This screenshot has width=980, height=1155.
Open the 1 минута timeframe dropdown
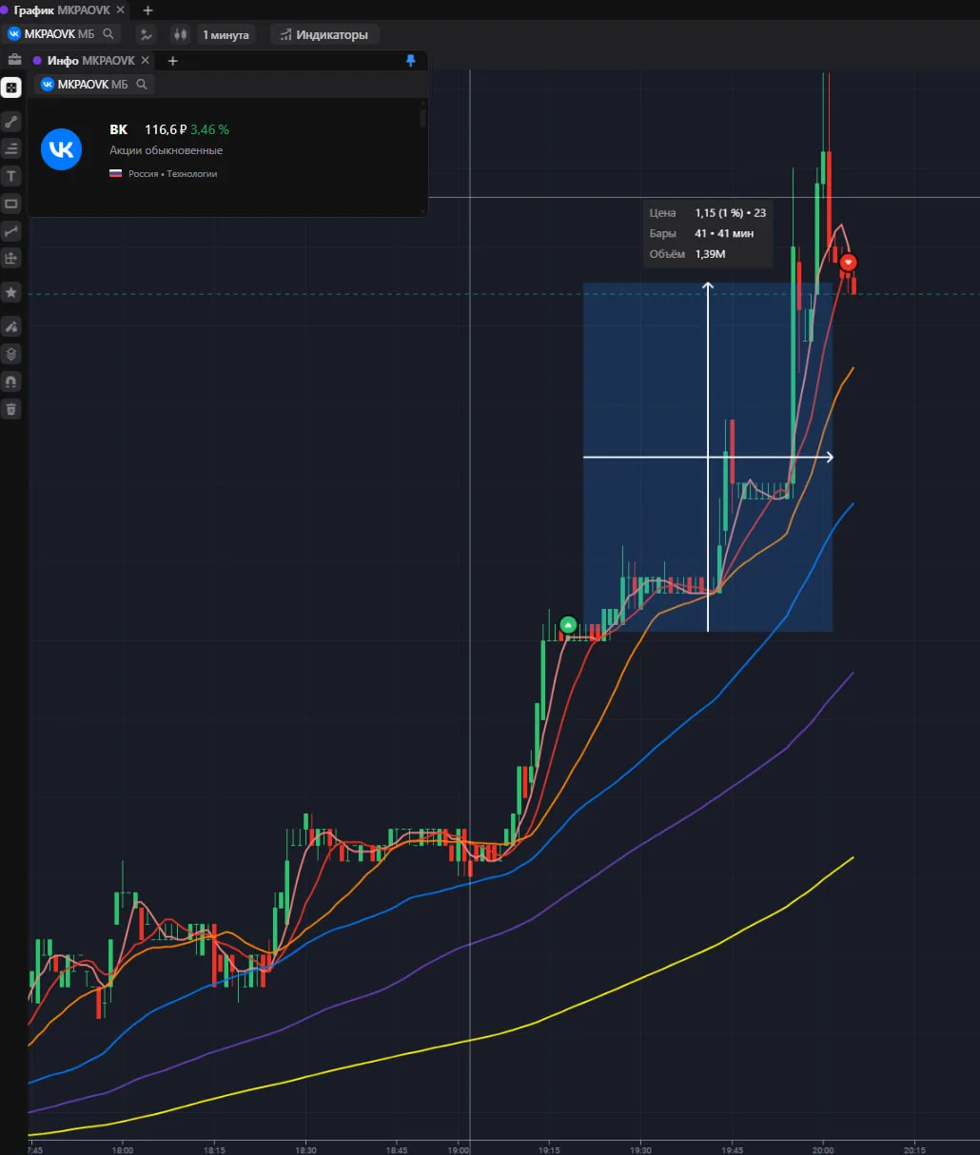(x=225, y=34)
